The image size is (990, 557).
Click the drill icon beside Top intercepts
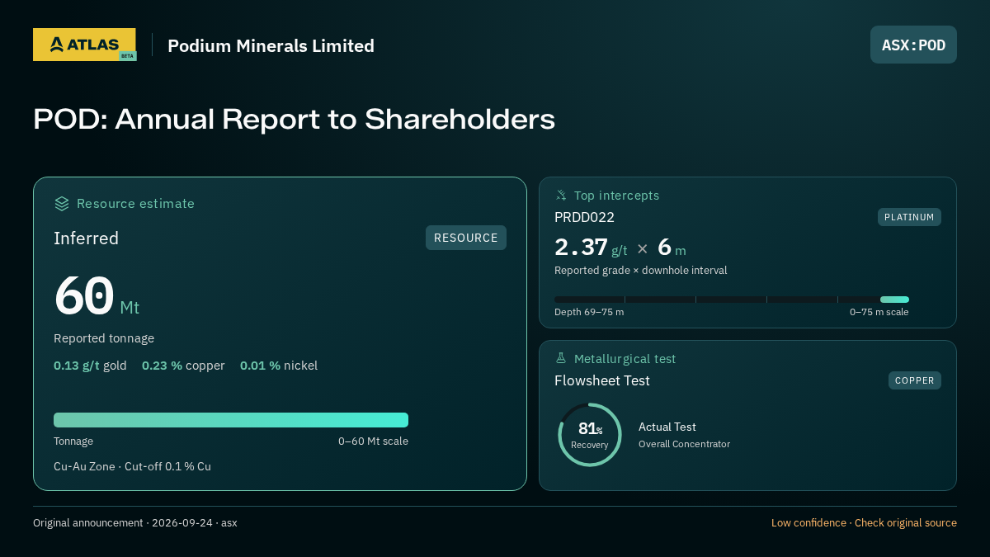(561, 196)
